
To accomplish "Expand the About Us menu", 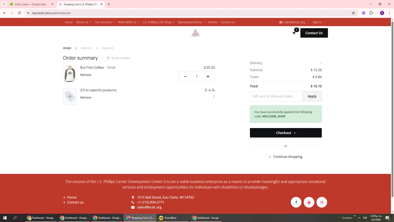I will coord(84,22).
